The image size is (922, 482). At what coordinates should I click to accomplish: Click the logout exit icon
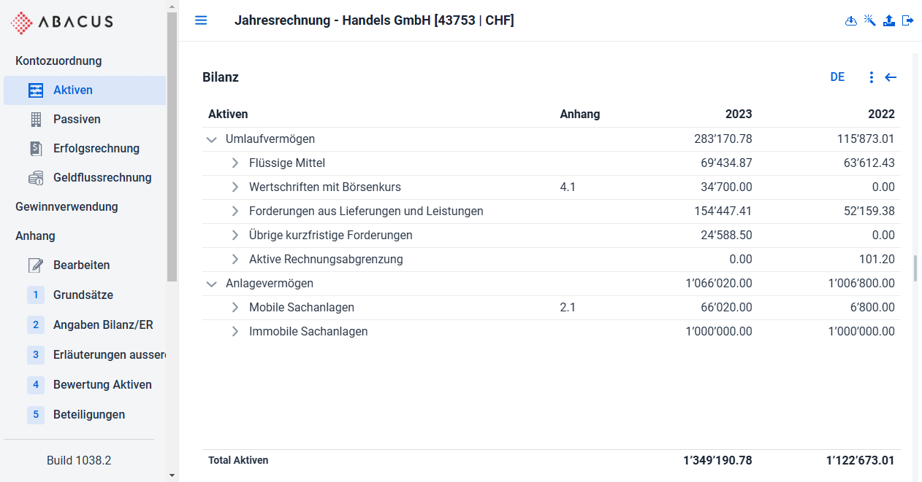coord(908,20)
